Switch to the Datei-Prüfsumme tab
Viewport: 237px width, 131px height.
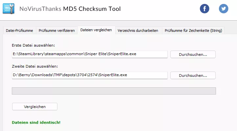(19, 31)
